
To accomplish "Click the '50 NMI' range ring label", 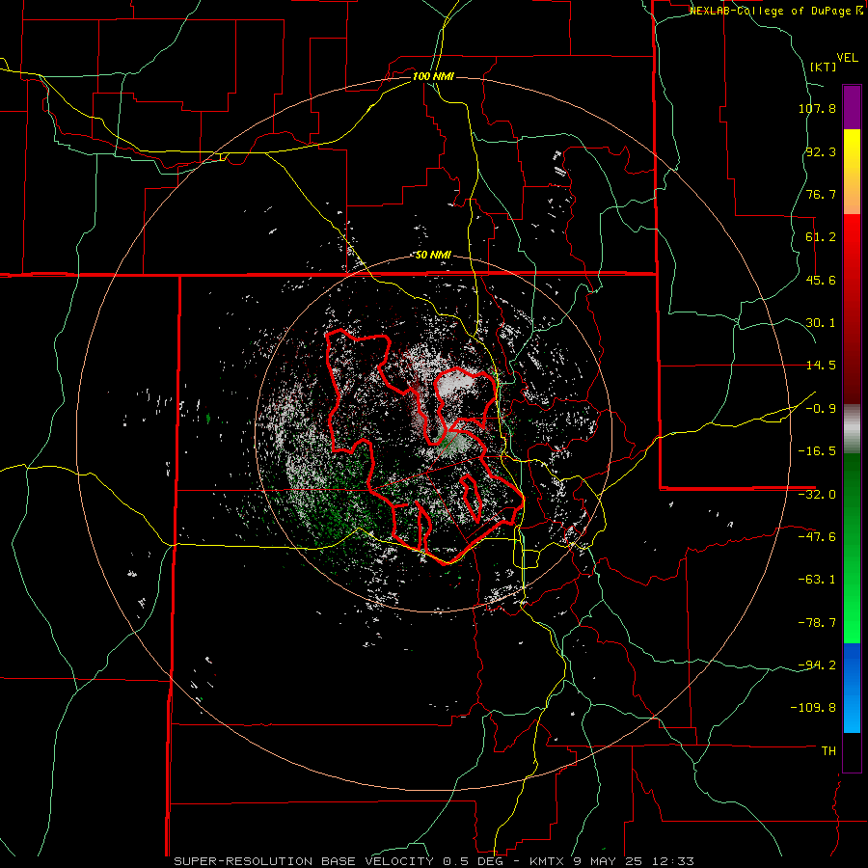I will (433, 256).
